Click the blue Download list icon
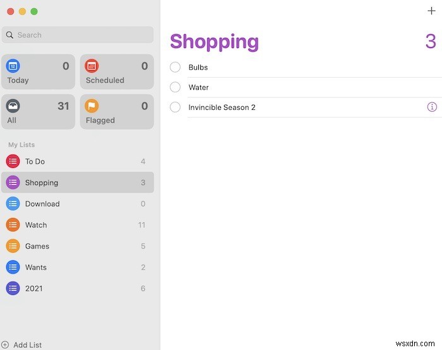 (13, 203)
